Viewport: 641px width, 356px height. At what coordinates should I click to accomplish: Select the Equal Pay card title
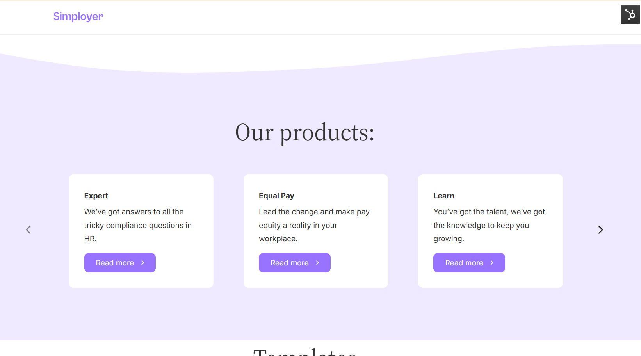[276, 196]
